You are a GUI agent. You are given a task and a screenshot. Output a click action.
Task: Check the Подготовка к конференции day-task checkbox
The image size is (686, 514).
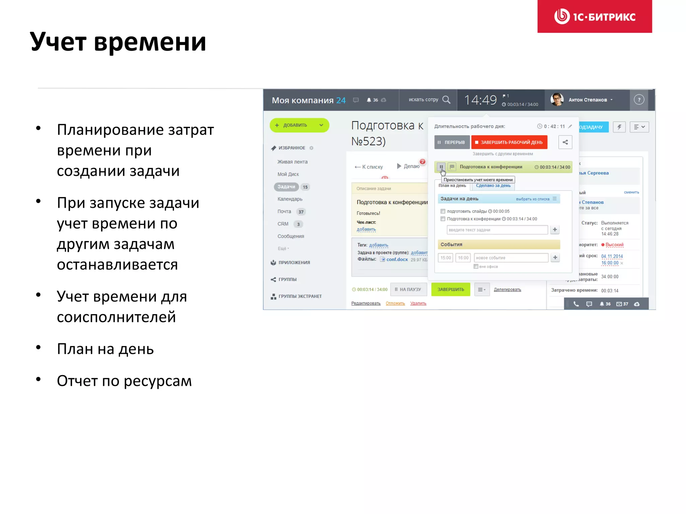tap(443, 219)
